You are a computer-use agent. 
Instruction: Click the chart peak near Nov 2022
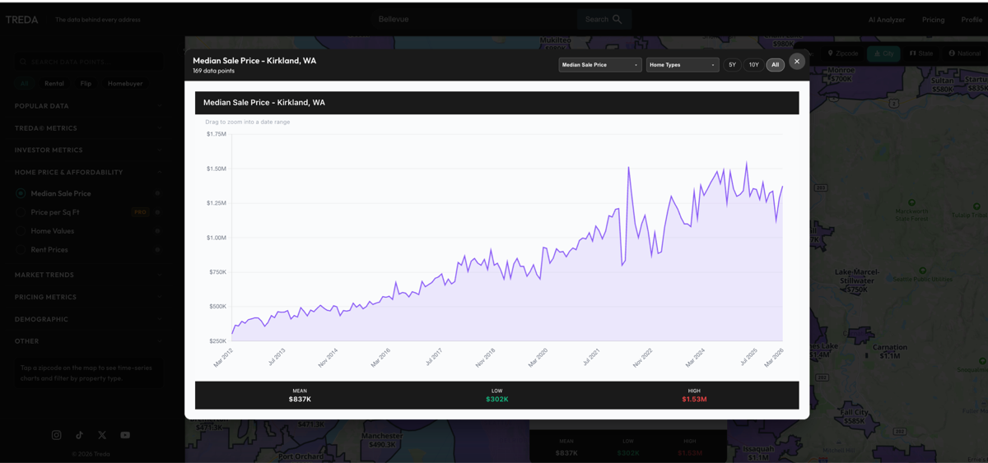(629, 168)
